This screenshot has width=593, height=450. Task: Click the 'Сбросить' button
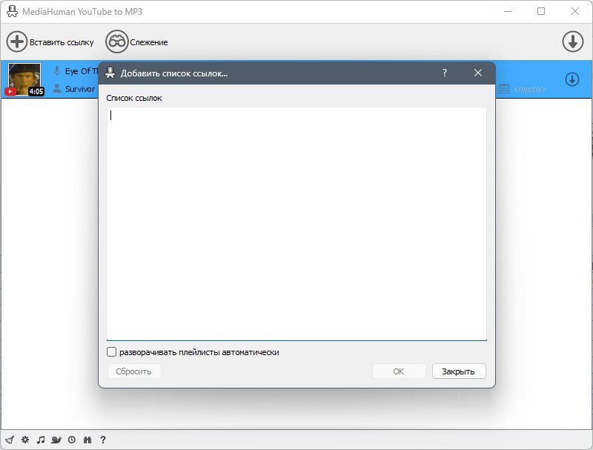[x=134, y=371]
